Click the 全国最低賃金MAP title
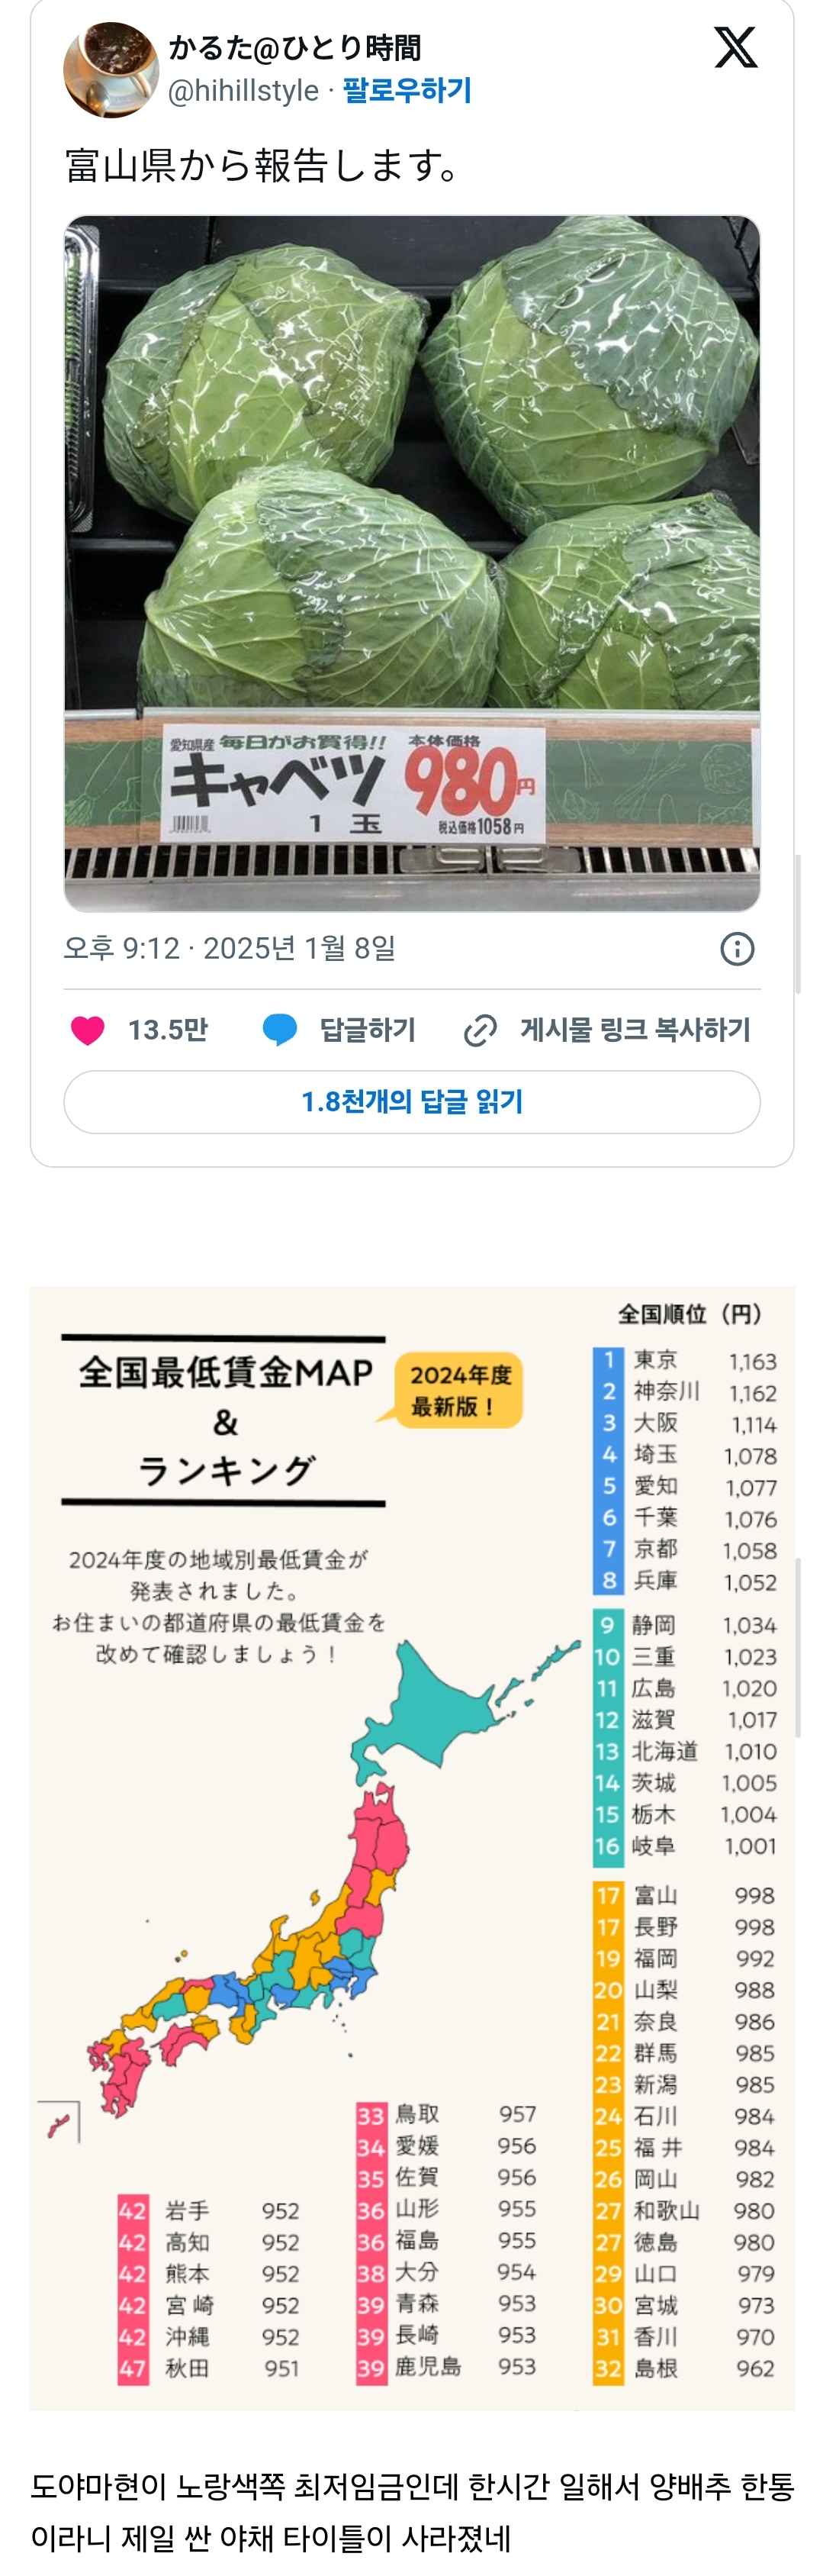This screenshot has width=823, height=2576. (225, 1372)
